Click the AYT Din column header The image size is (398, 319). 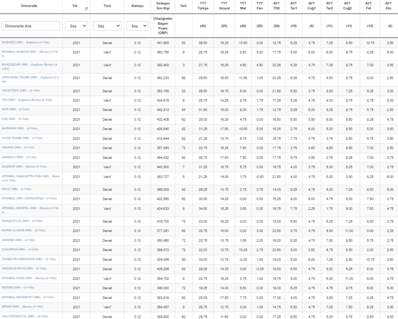388,6
